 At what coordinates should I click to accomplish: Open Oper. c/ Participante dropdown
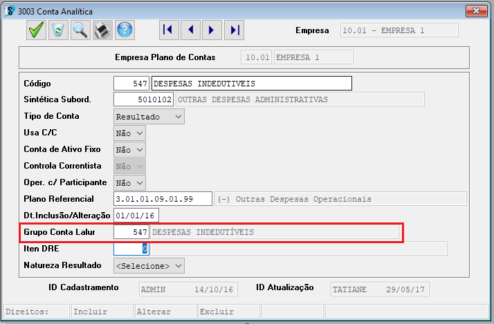(129, 183)
